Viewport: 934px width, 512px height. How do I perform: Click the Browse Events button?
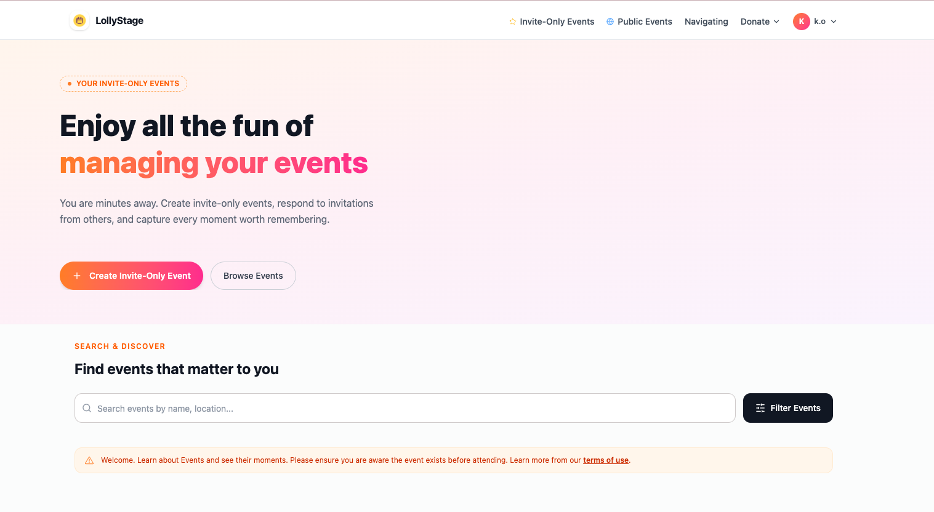253,276
